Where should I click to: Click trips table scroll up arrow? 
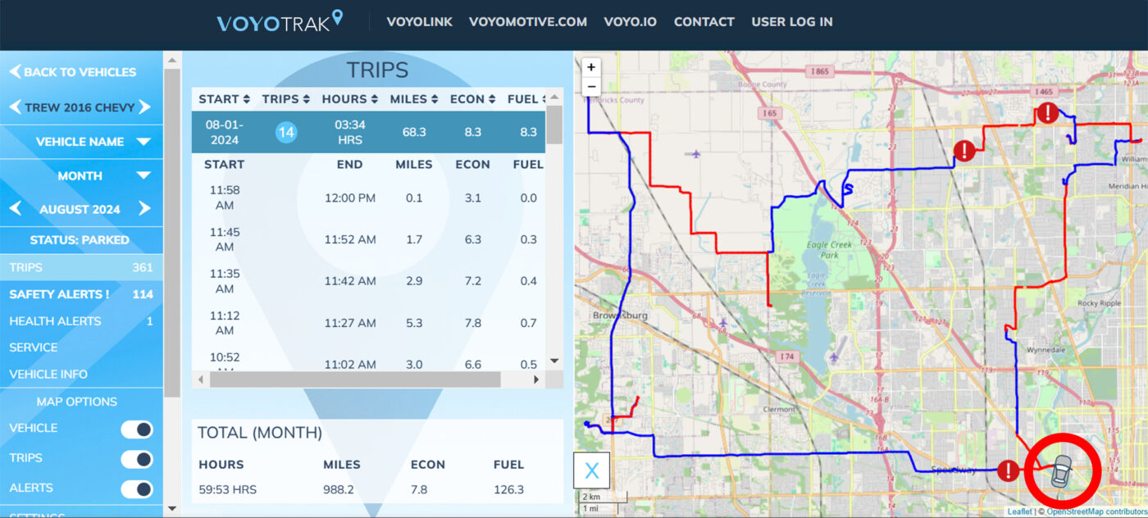click(x=554, y=96)
